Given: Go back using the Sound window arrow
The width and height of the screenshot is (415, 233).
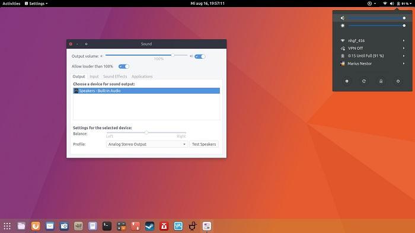Looking at the screenshot, I should tap(87, 44).
